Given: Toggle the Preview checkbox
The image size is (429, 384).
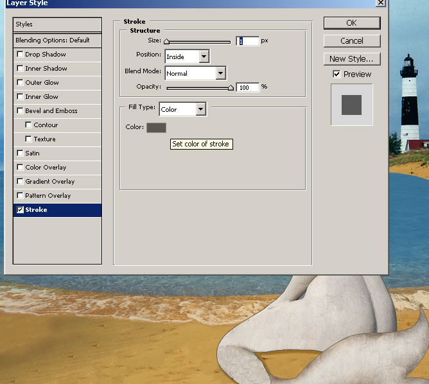Looking at the screenshot, I should point(337,74).
